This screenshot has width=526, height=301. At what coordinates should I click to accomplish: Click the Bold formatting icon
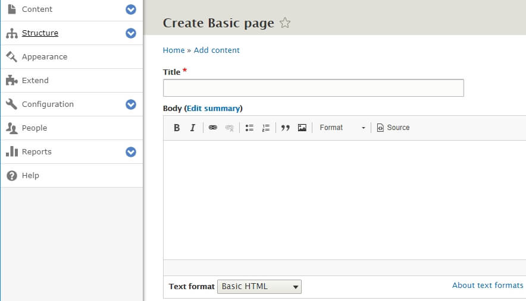(177, 128)
